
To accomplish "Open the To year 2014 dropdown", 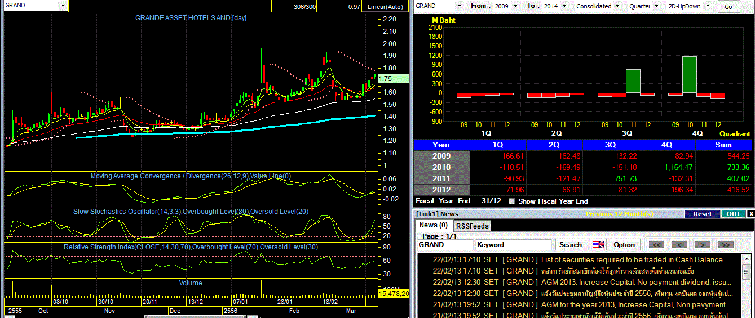I will (x=564, y=6).
